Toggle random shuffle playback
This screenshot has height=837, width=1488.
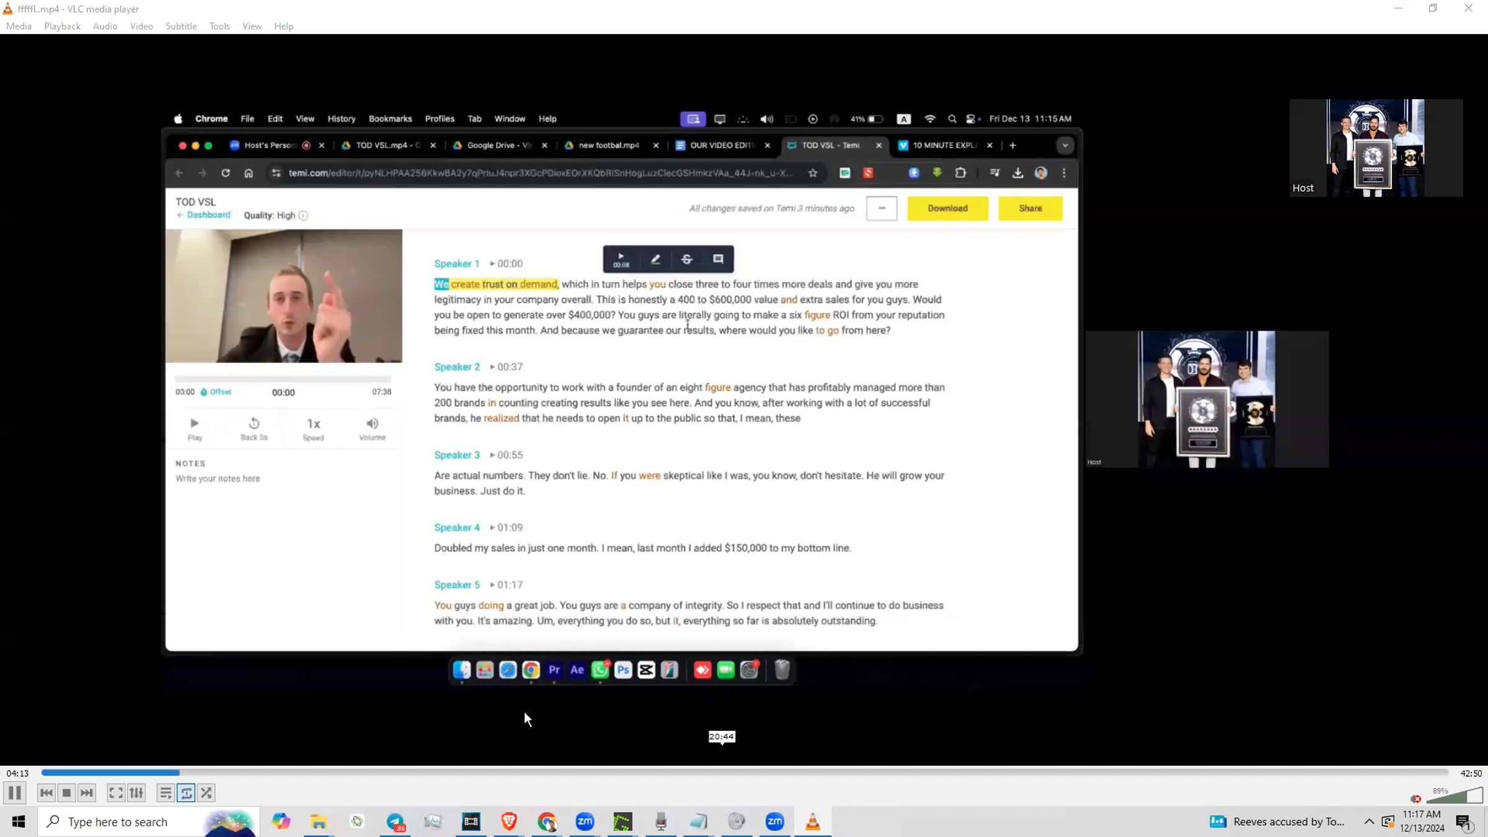click(x=206, y=793)
